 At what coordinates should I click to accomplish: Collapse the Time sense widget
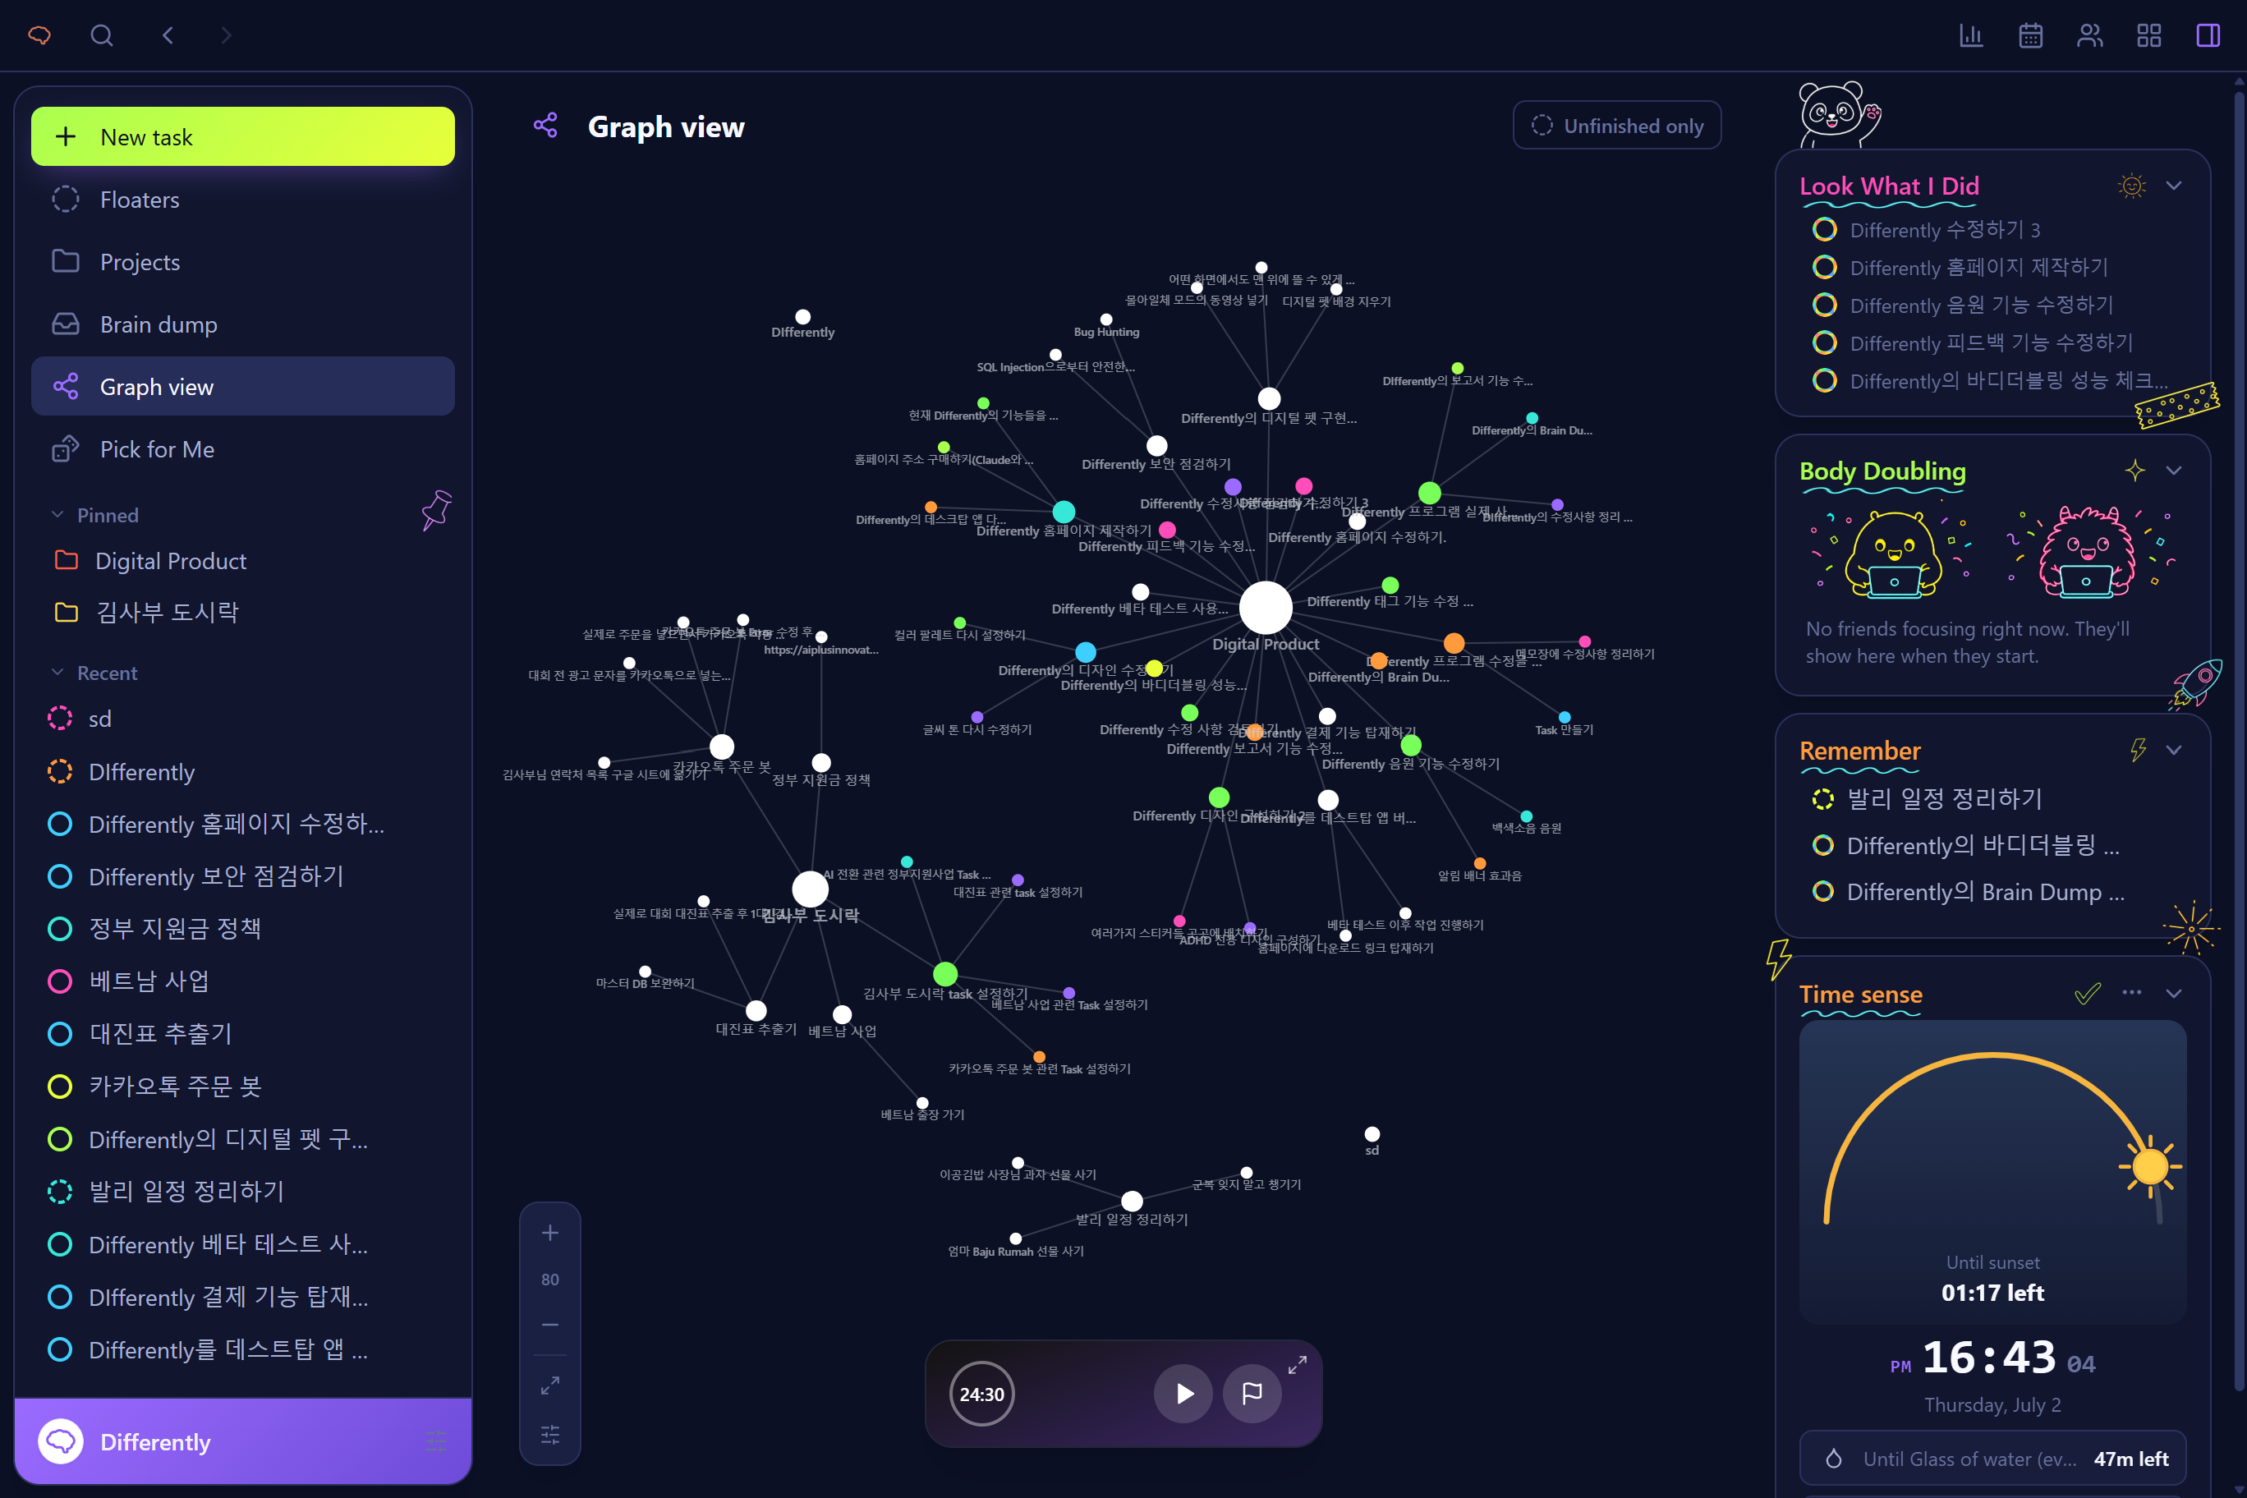(2175, 994)
